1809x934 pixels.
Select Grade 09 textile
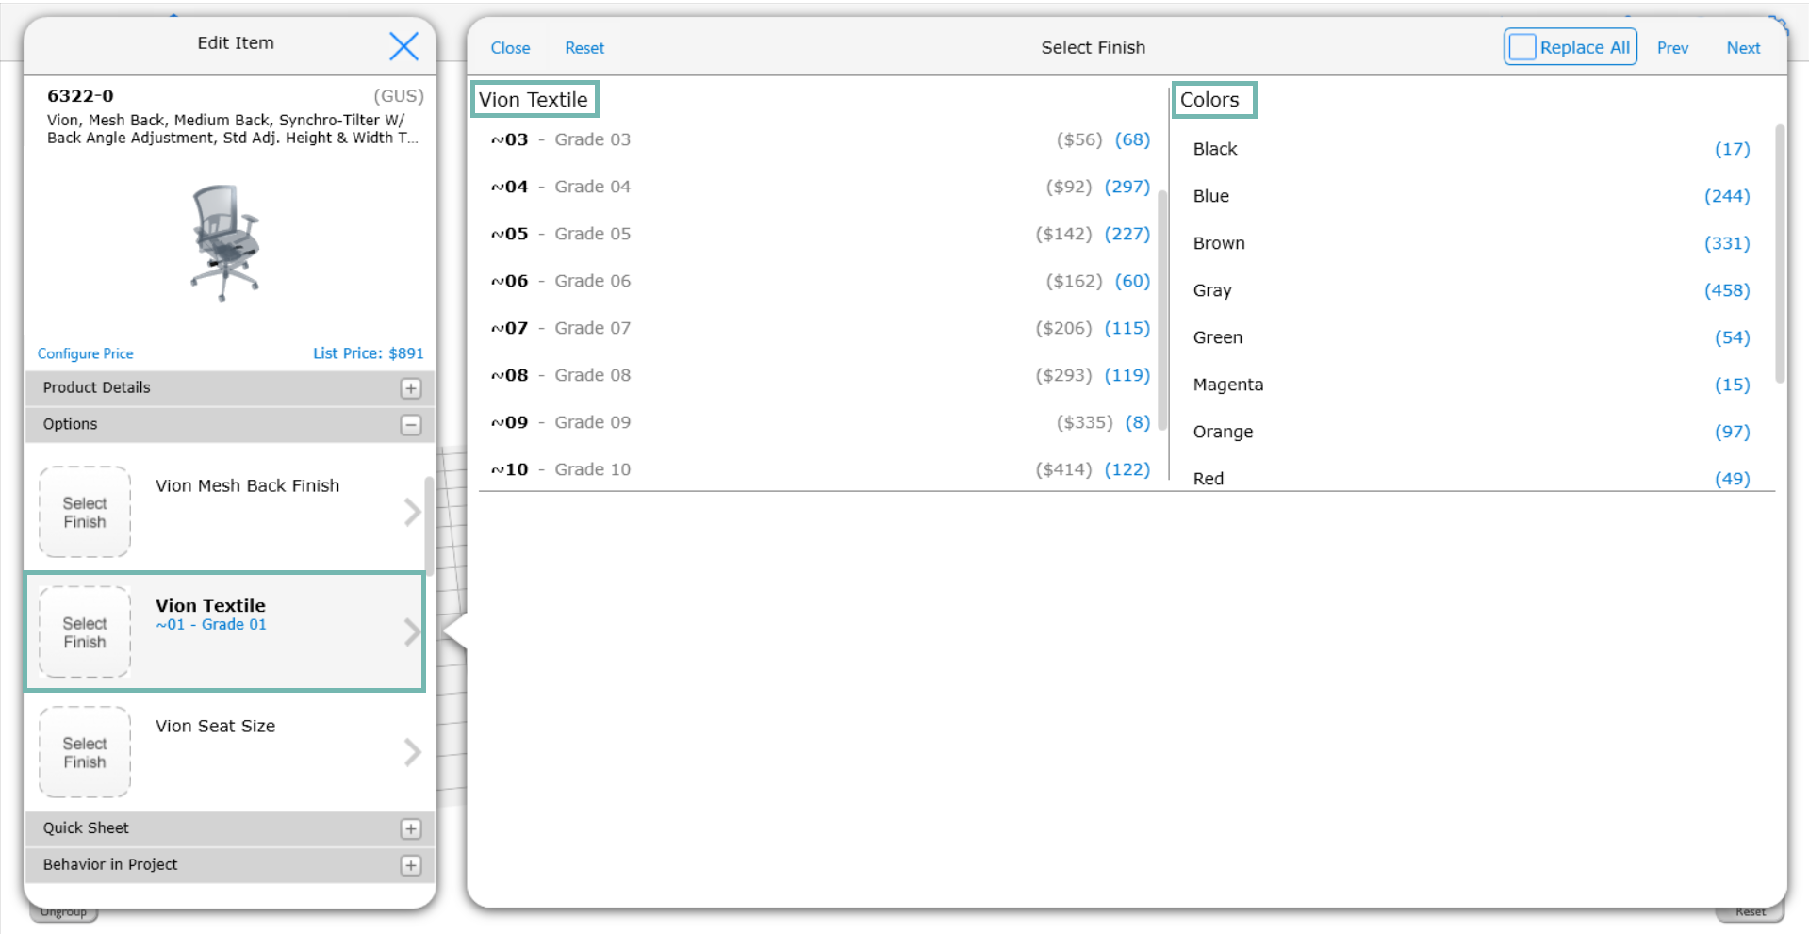click(820, 422)
